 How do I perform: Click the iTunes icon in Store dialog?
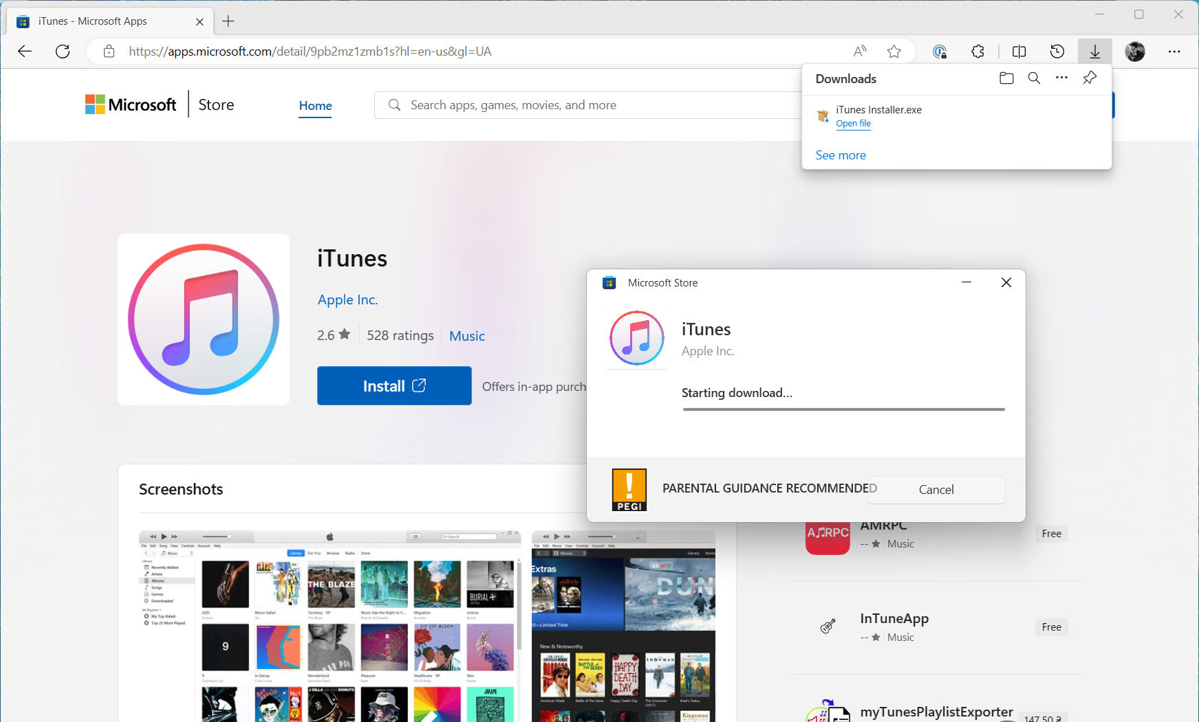637,338
